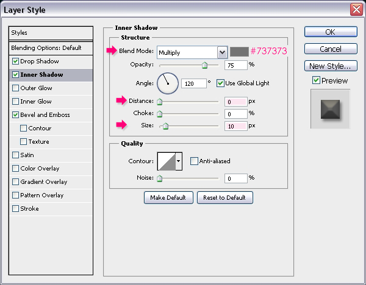366x285 pixels.
Task: Enable the Outer Glow checkbox
Action: 15,88
